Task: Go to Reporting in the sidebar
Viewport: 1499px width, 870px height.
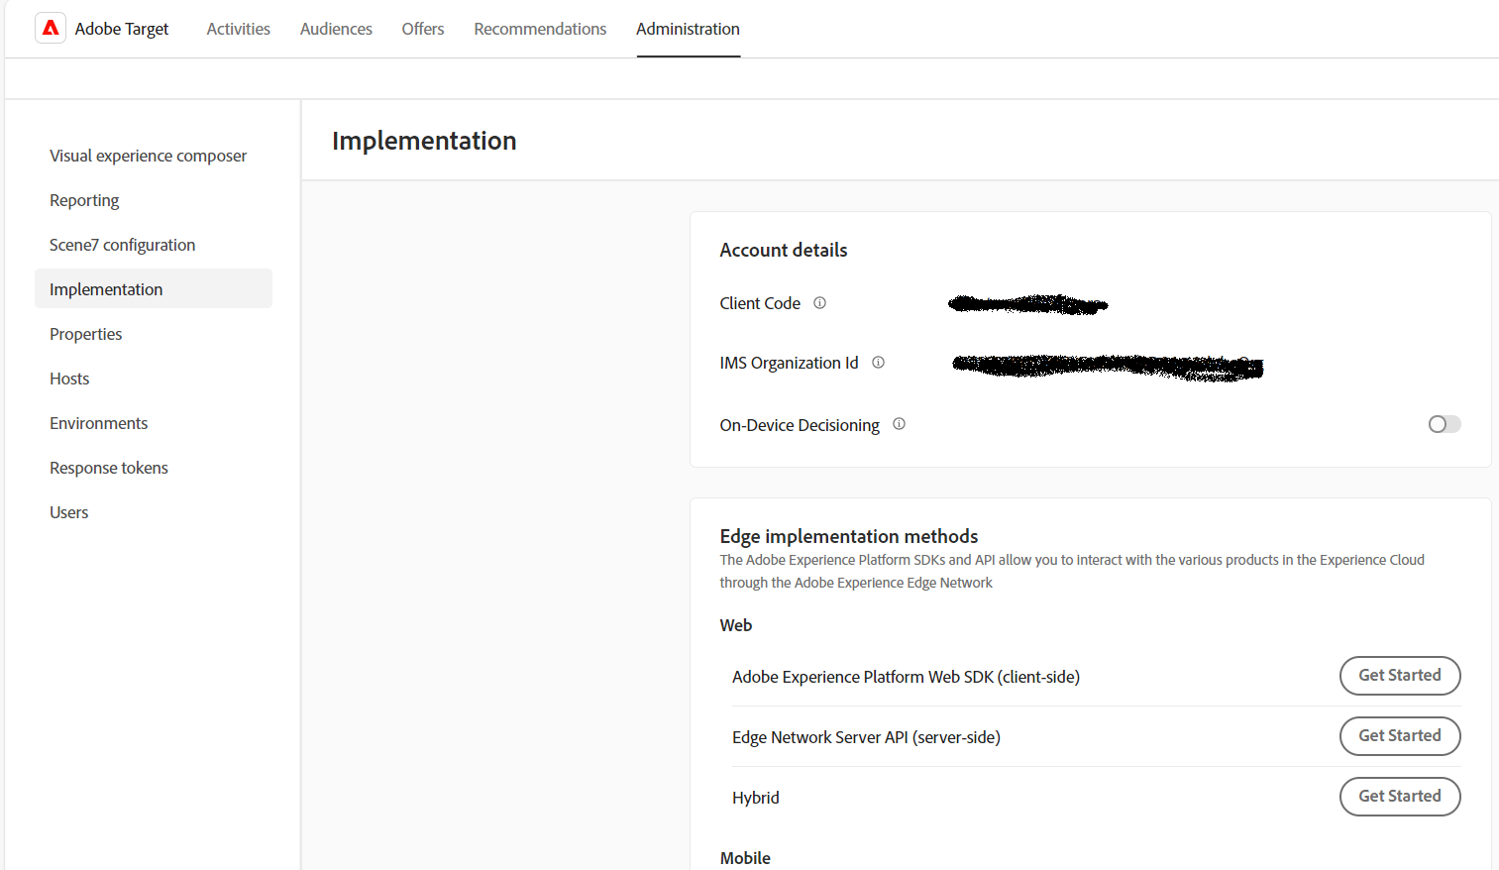Action: coord(154,200)
